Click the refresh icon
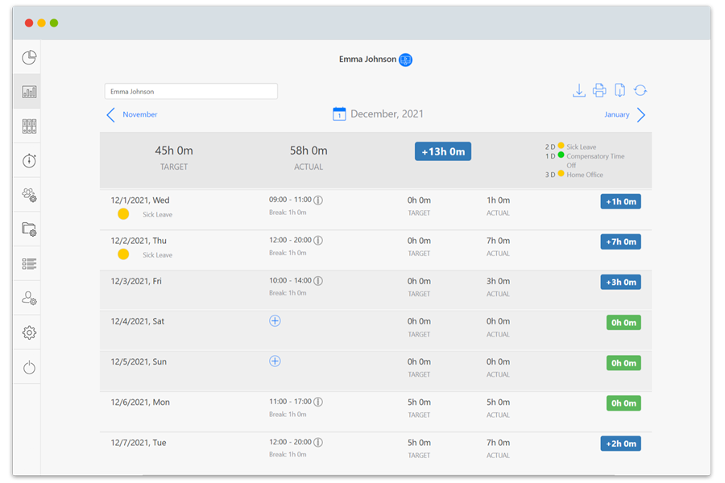 pos(640,91)
